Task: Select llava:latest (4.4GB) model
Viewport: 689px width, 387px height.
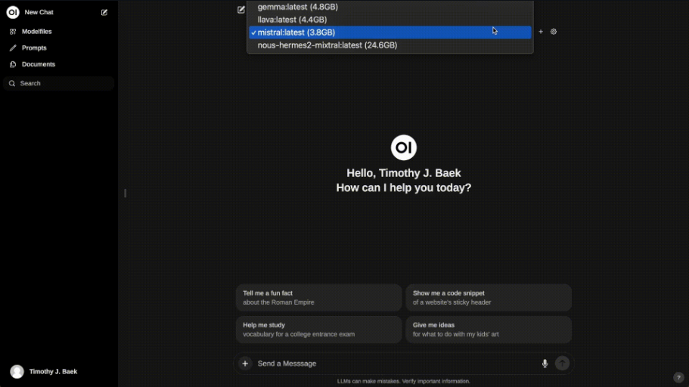Action: (x=390, y=20)
